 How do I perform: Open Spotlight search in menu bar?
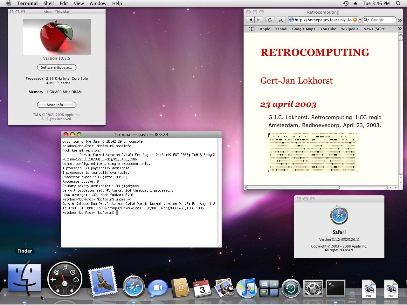pos(398,3)
